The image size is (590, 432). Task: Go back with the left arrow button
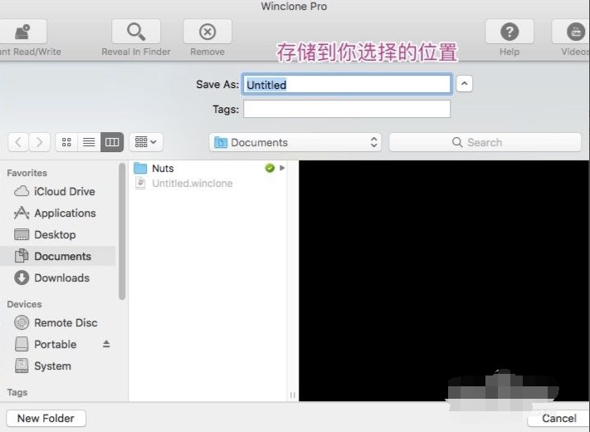tap(18, 142)
